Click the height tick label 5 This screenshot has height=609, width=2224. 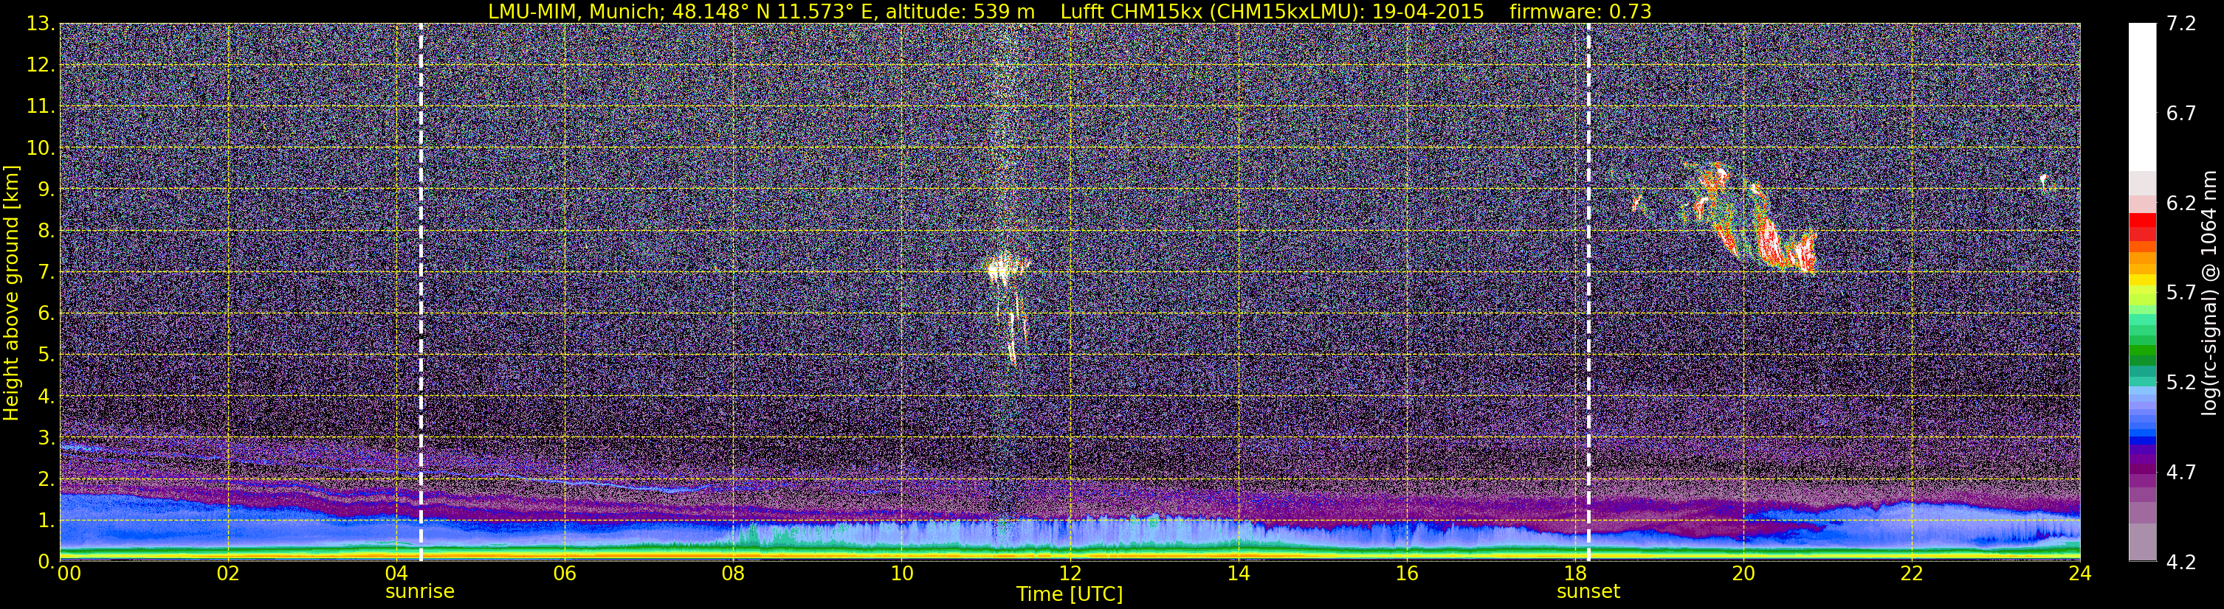[x=46, y=355]
